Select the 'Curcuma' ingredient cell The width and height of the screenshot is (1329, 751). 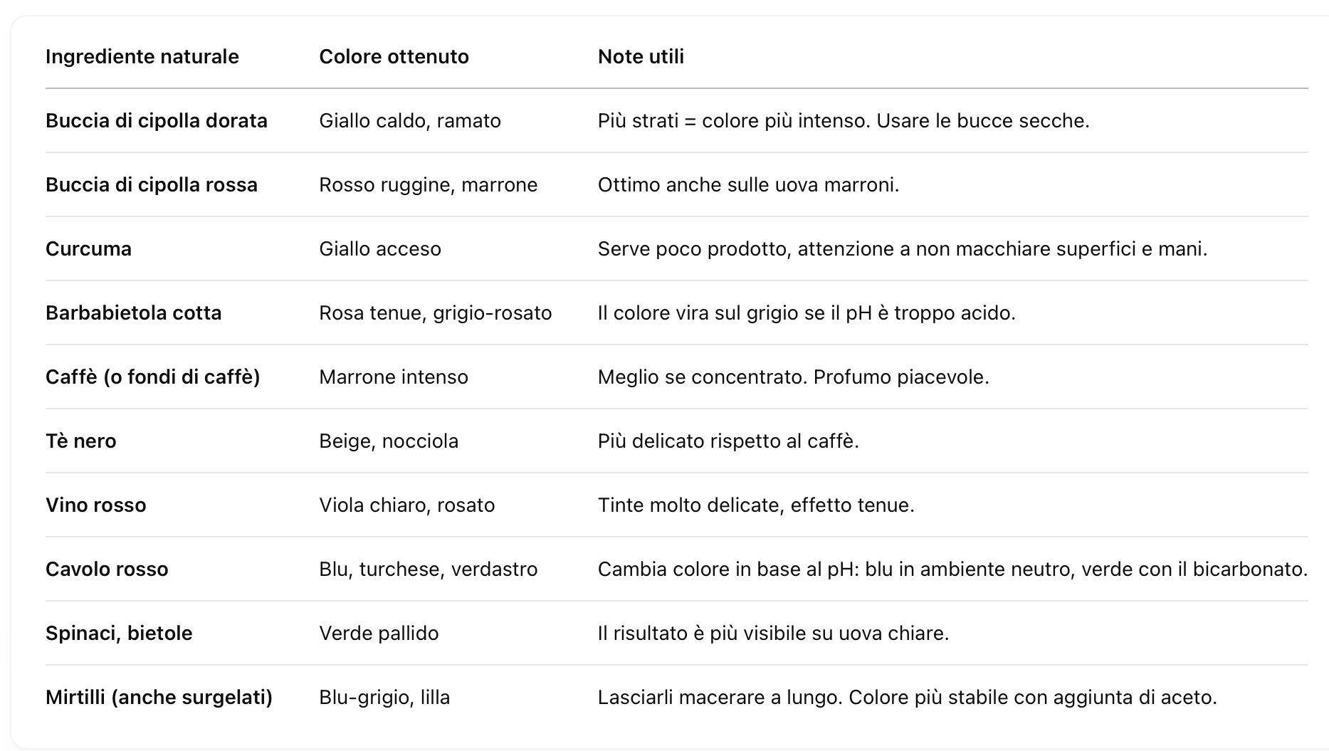[x=88, y=249]
